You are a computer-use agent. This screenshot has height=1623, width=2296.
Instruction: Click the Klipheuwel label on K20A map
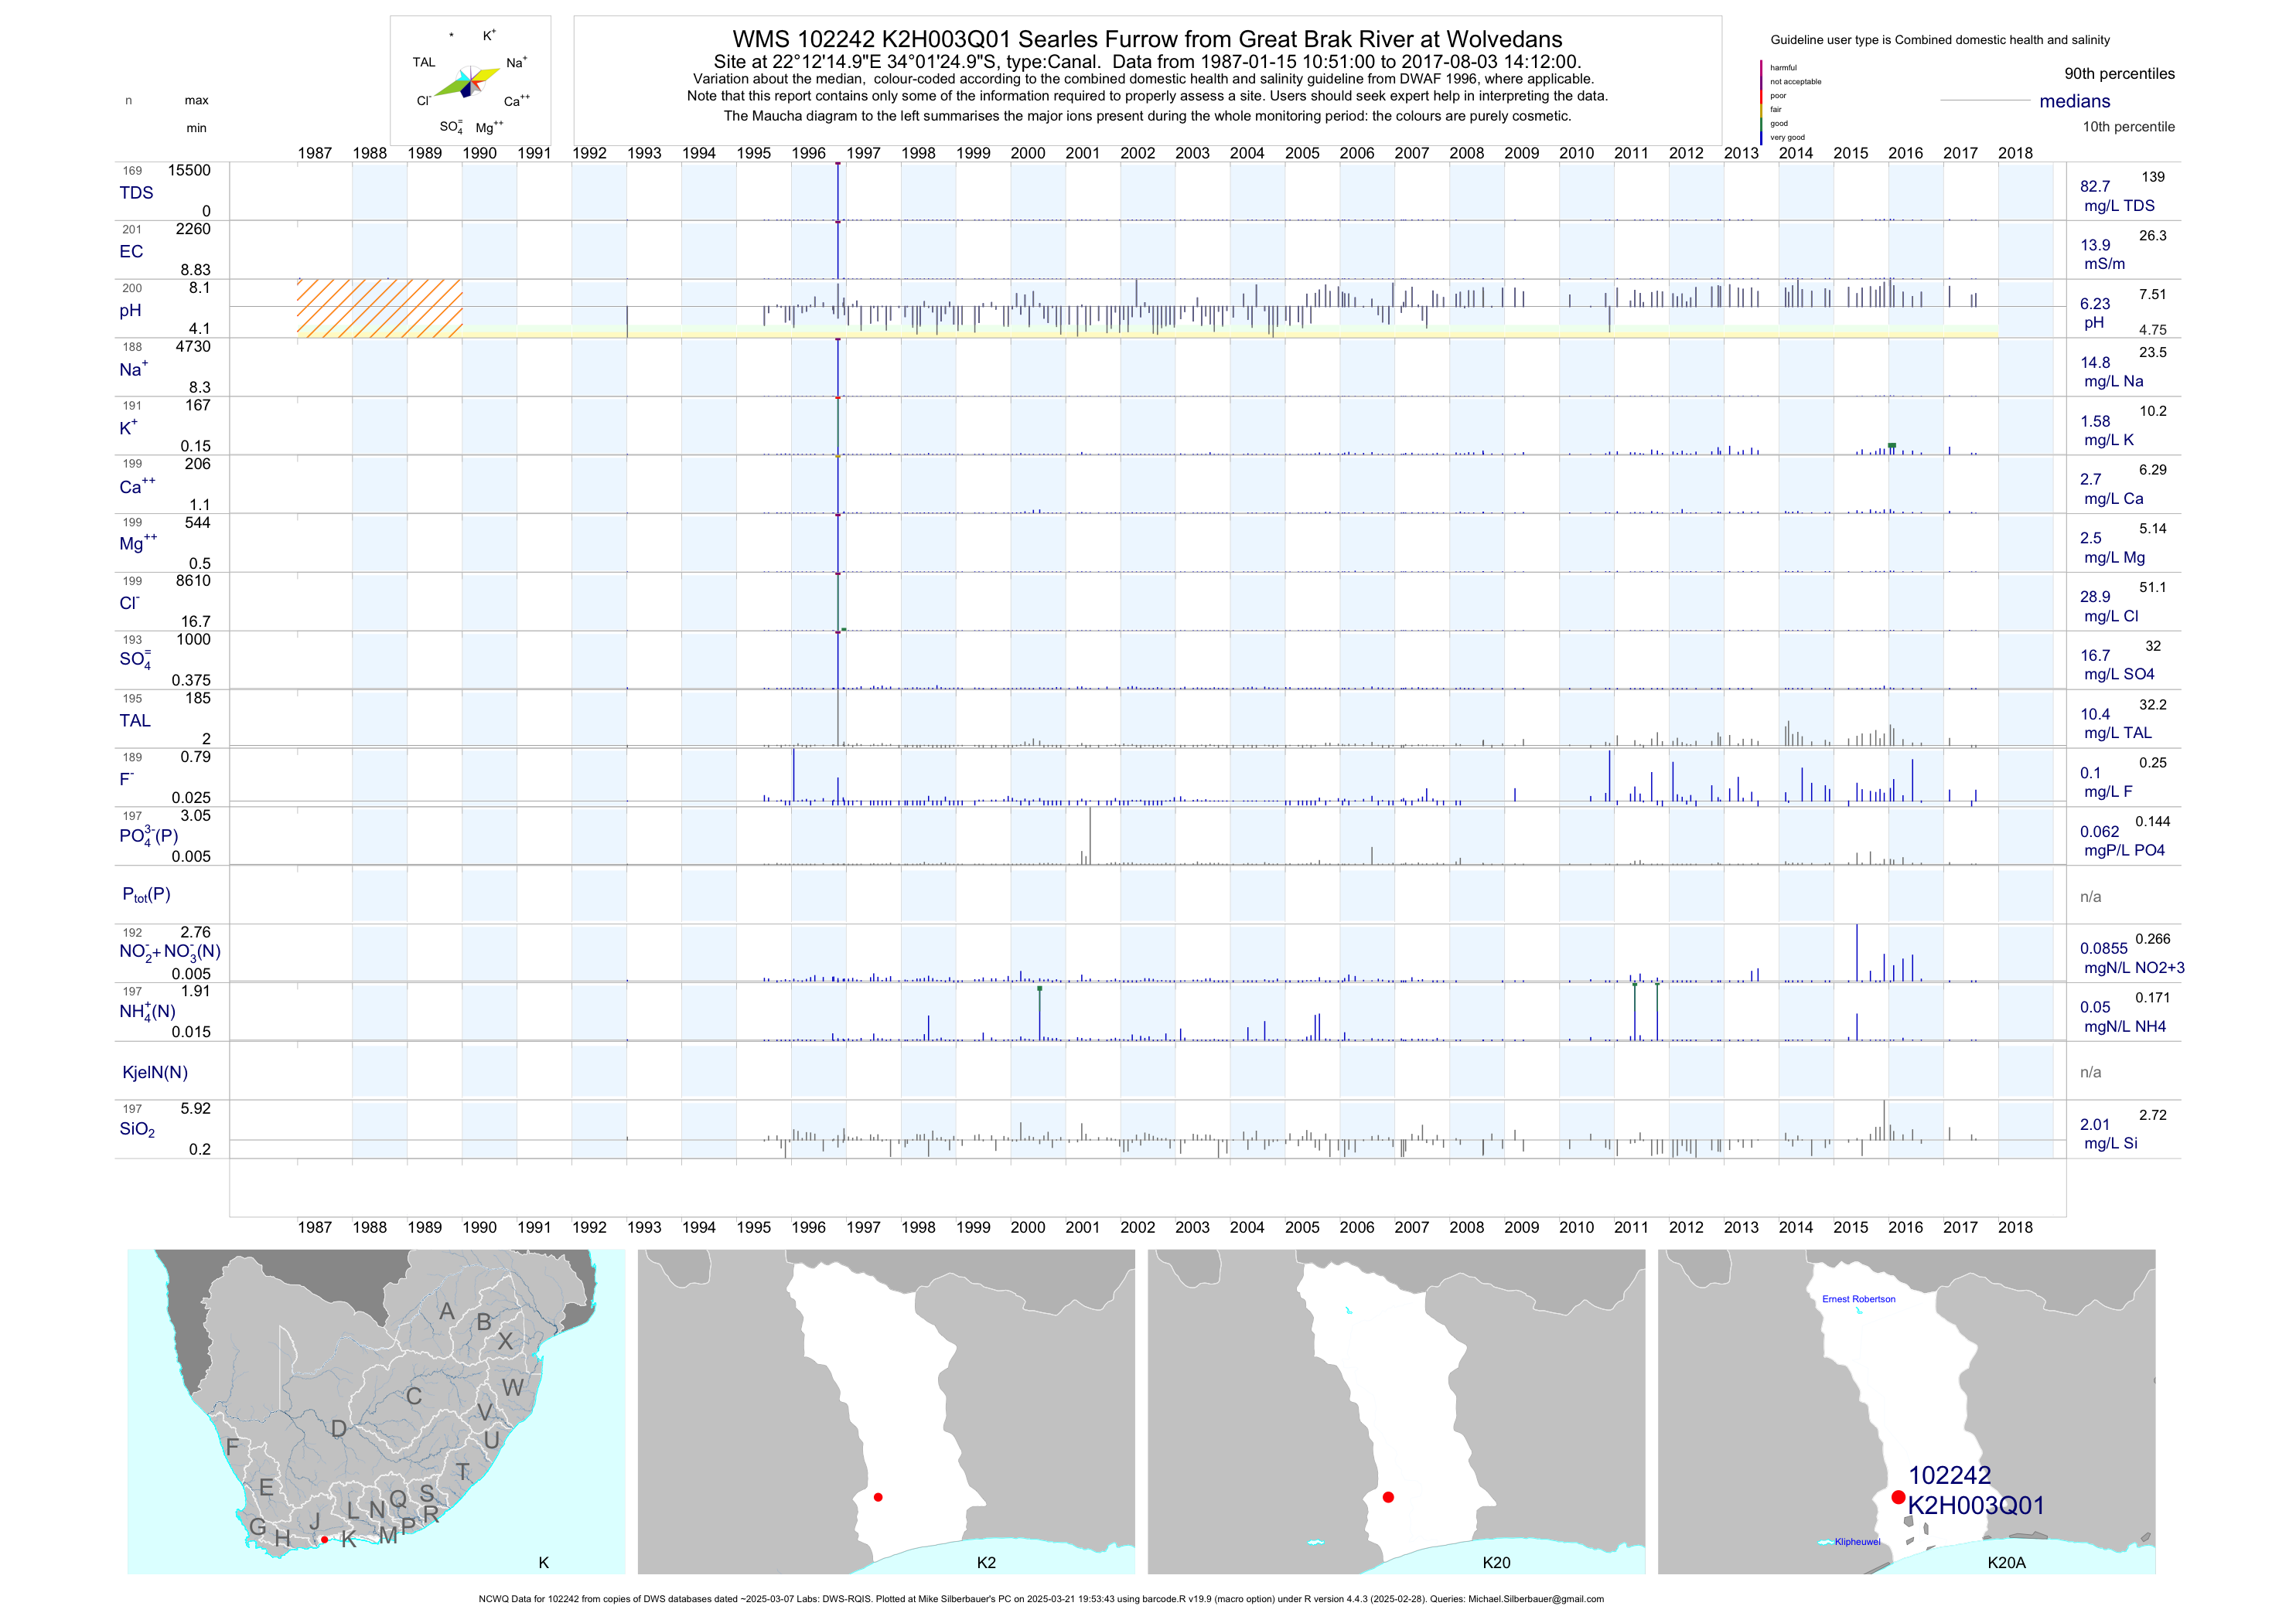(1857, 1542)
